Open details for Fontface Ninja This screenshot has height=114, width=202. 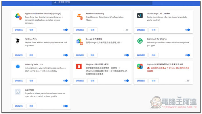tap(19, 55)
